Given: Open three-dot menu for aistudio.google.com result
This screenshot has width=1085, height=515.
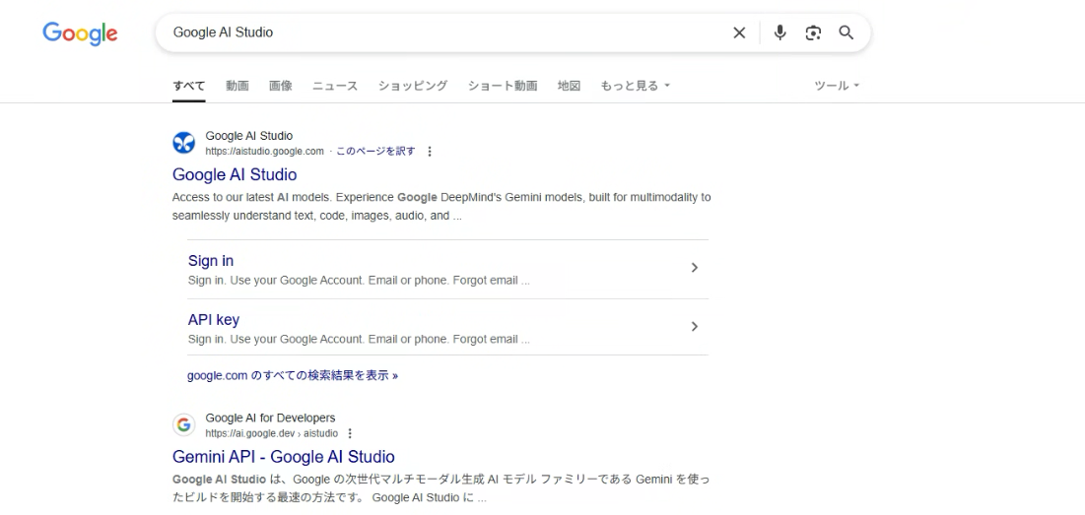Looking at the screenshot, I should pos(429,152).
